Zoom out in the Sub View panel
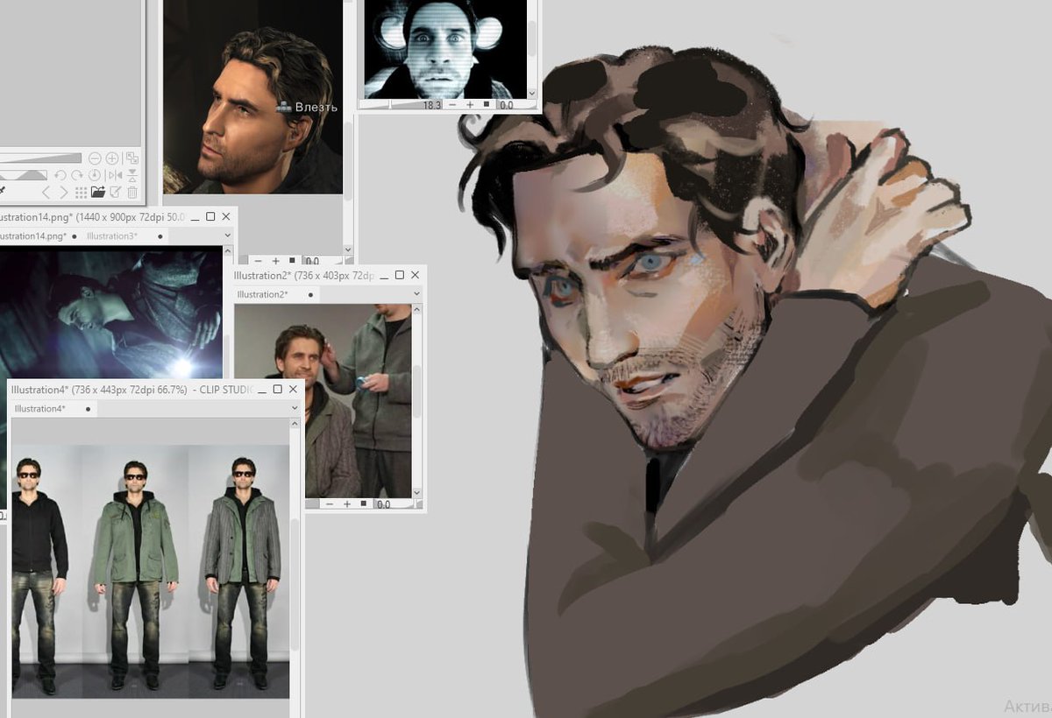Image resolution: width=1052 pixels, height=718 pixels. pyautogui.click(x=95, y=158)
